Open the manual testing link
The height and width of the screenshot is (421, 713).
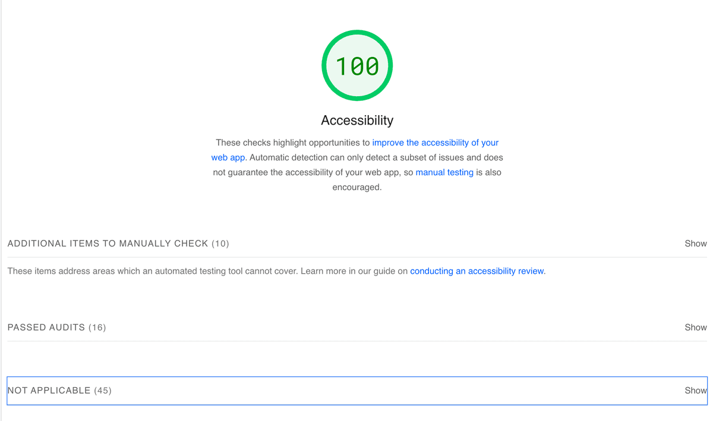(x=444, y=172)
